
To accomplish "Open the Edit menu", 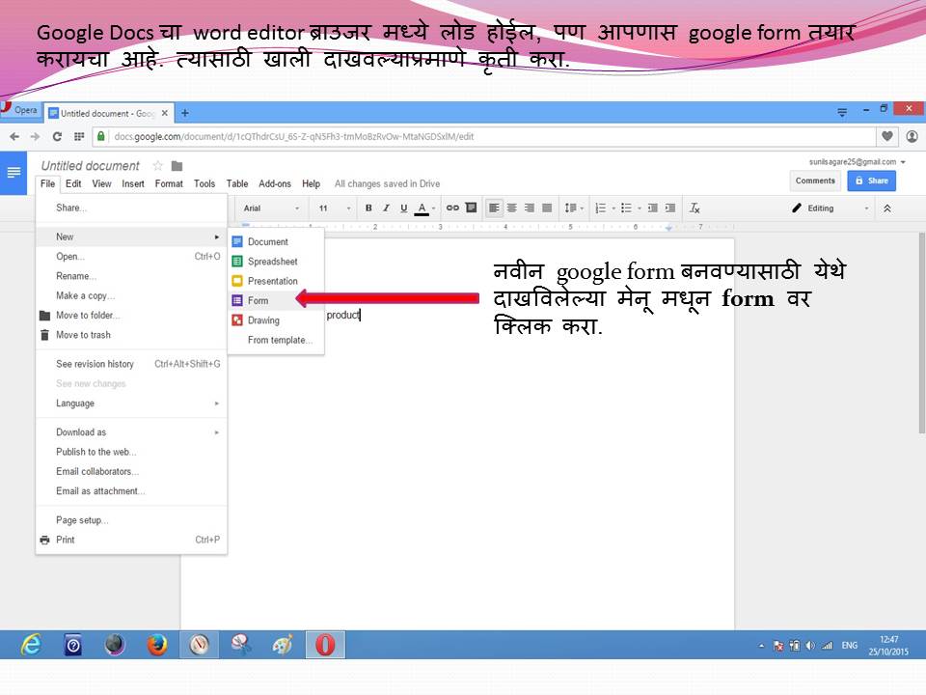I will coord(73,183).
